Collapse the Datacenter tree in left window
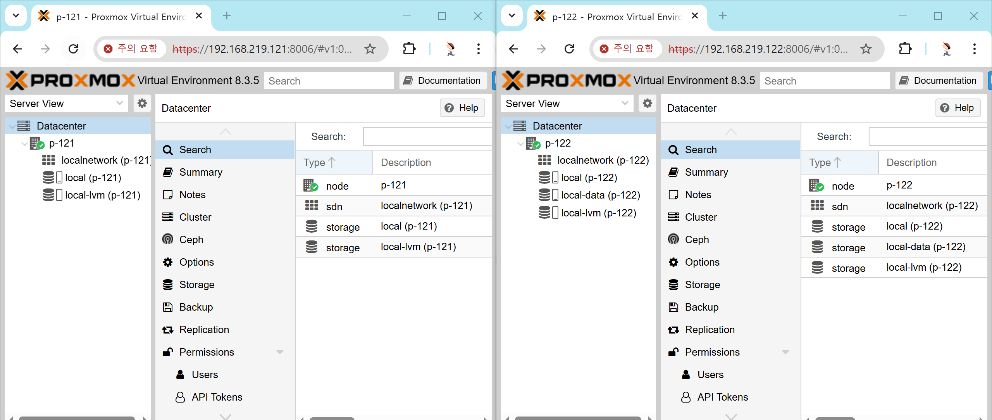The height and width of the screenshot is (420, 992). coord(12,126)
